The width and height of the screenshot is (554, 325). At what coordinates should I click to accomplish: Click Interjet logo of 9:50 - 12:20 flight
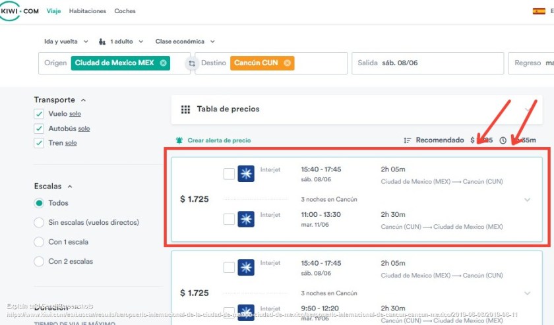coord(246,312)
